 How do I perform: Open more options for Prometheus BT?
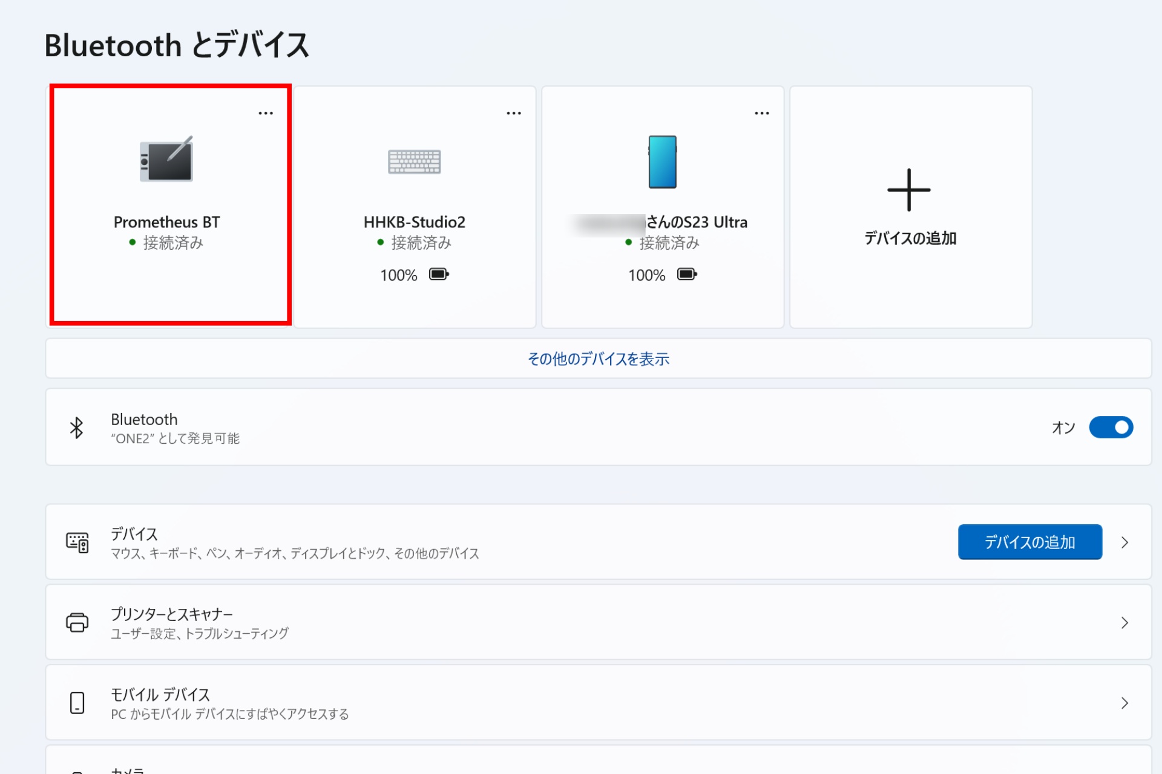[x=266, y=113]
